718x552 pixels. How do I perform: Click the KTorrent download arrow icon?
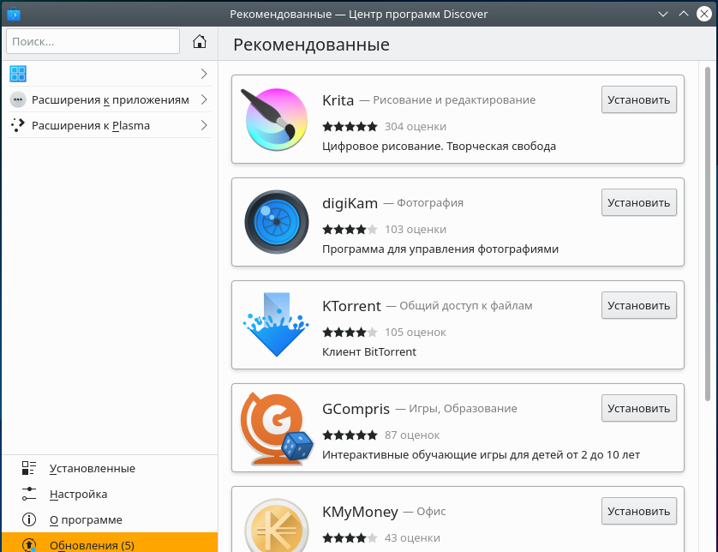276,325
